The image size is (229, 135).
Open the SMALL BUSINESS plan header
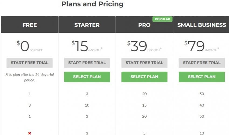tap(202, 25)
